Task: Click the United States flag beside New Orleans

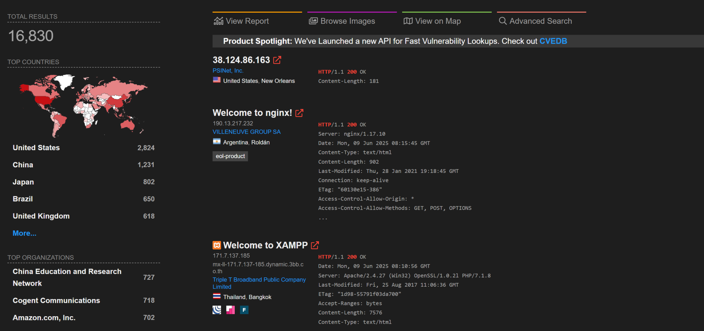Action: pos(216,80)
